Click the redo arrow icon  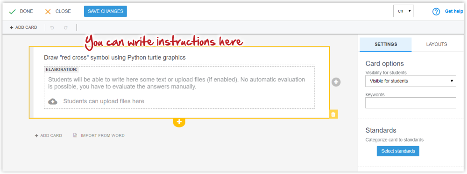pyautogui.click(x=66, y=27)
